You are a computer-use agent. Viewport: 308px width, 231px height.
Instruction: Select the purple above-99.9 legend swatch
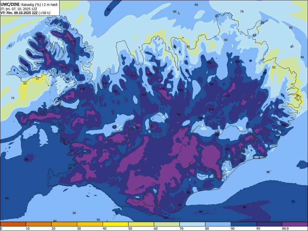[295, 224]
